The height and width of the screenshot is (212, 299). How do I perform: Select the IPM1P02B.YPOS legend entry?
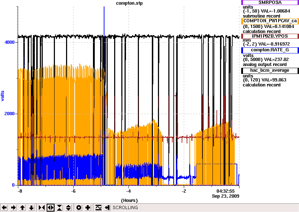click(270, 36)
